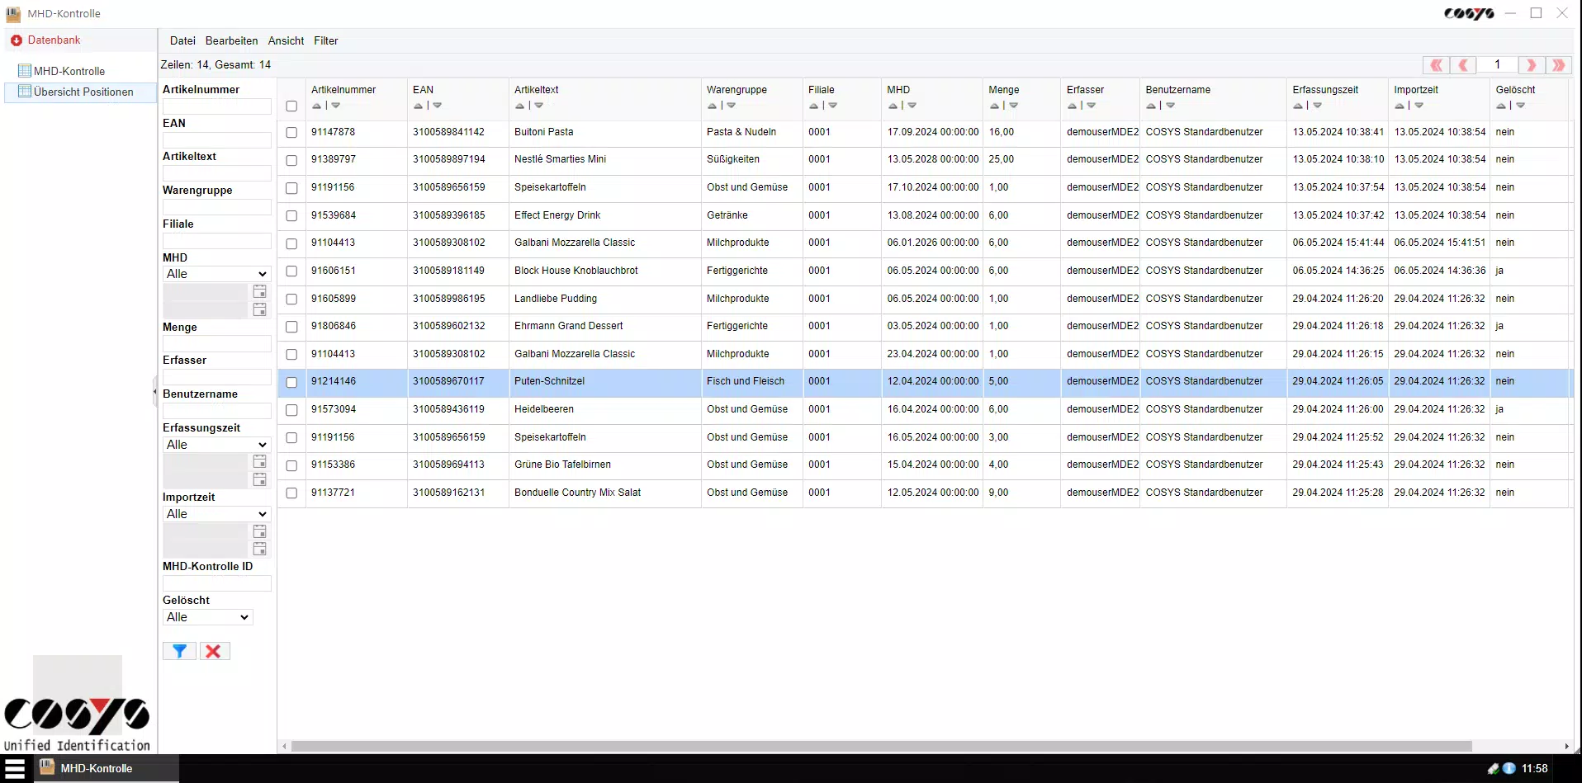
Task: Check the Heidelbeeren row checkbox
Action: tap(291, 410)
